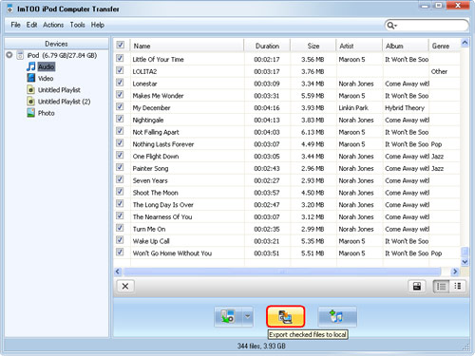
Task: Click the vertical scrollbar up arrow
Action: 465,43
